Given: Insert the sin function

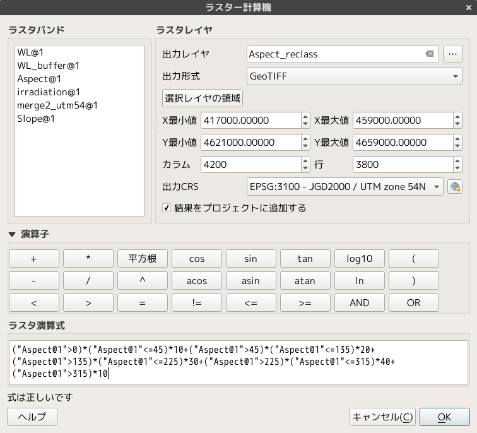Looking at the screenshot, I should tap(251, 259).
